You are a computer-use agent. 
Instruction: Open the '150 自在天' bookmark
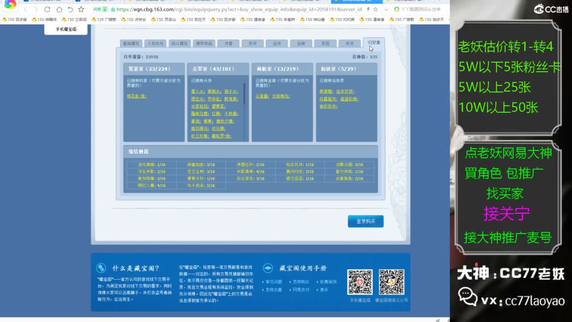193,20
